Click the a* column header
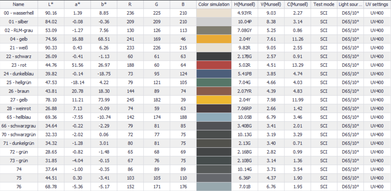391x191 pixels. 77,4
